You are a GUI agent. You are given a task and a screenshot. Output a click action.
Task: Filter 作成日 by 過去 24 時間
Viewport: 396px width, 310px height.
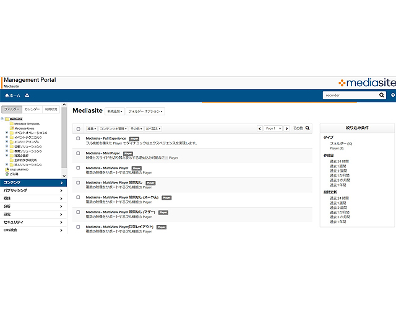click(x=339, y=161)
